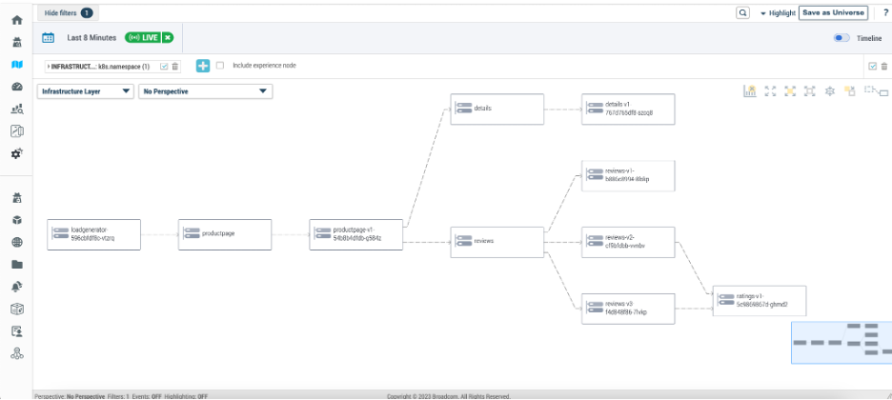Open the Map view sidebar icon

point(16,65)
